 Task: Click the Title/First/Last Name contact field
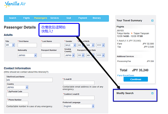tap(29, 80)
